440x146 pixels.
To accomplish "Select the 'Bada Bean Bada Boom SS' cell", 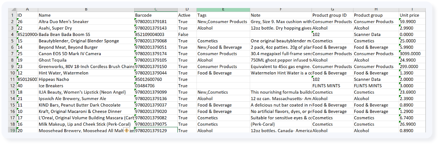I will click(x=86, y=34).
